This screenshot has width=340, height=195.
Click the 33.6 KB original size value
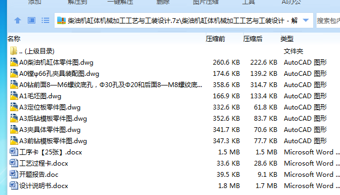tap(228, 163)
